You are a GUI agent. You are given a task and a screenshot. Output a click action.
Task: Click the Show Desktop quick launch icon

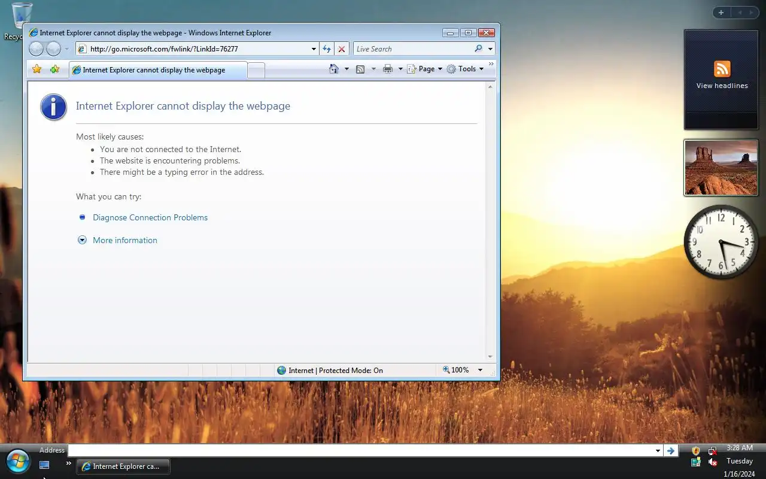click(44, 465)
